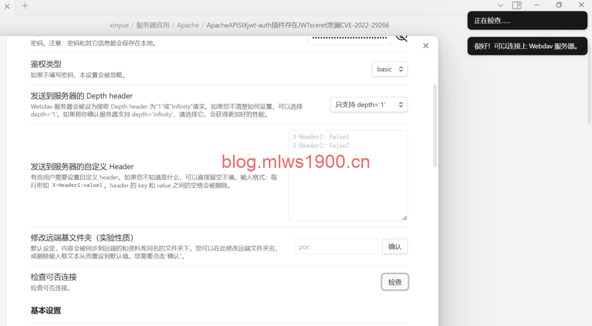Expand the tab list chevron
The image size is (592, 326).
501,5
